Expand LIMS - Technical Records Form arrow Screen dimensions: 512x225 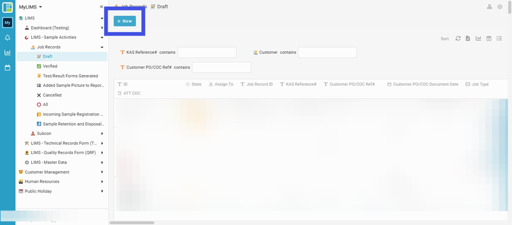click(102, 143)
